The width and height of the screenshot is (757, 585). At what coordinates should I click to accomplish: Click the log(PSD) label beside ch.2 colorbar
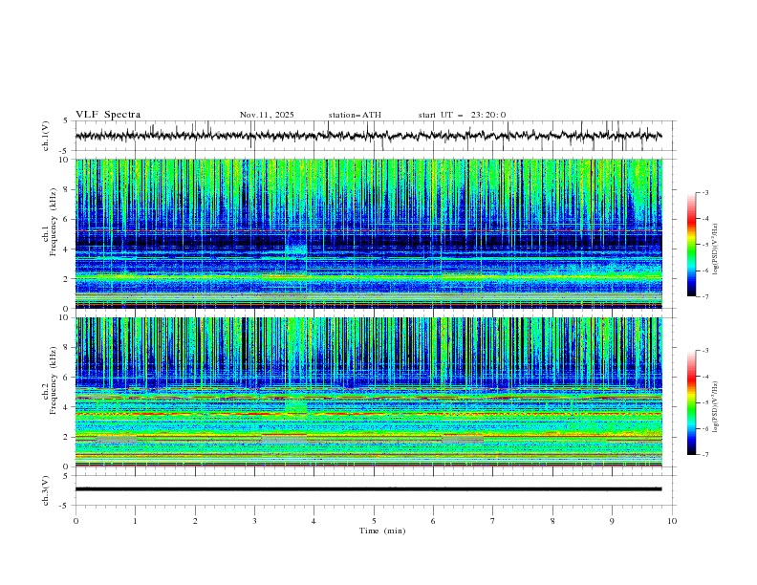click(x=715, y=407)
